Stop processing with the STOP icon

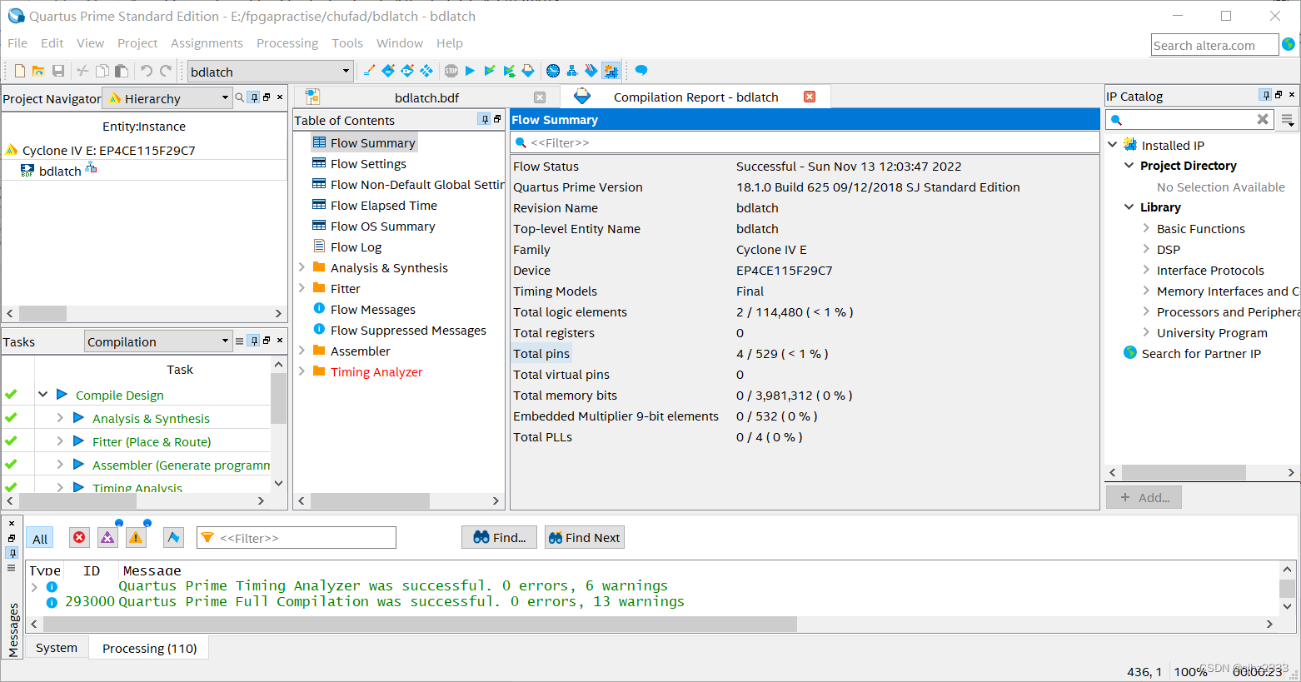click(451, 71)
